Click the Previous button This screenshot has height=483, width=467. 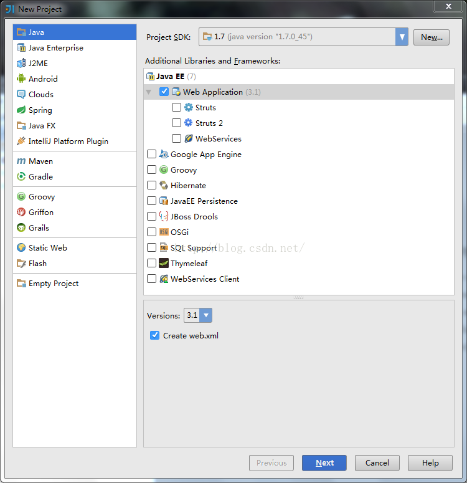pyautogui.click(x=271, y=462)
